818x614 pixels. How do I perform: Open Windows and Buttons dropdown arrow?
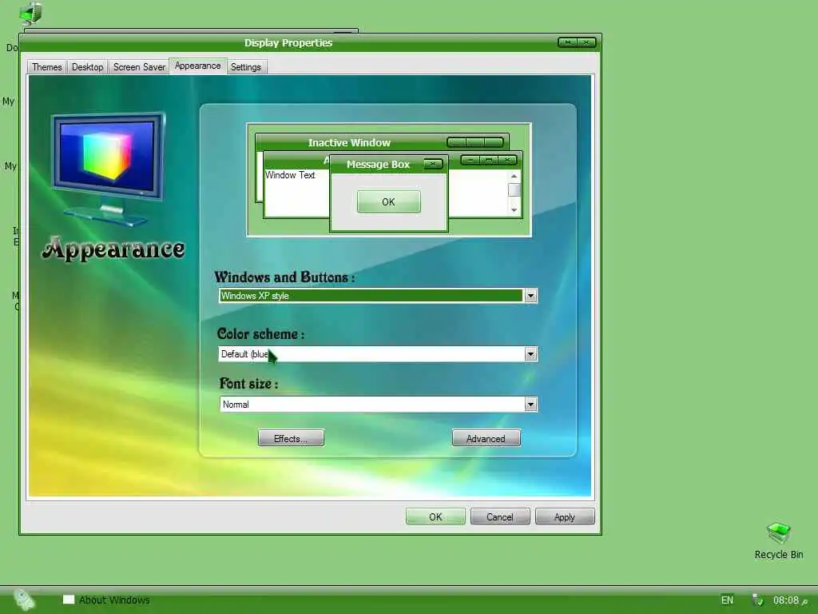tap(530, 296)
